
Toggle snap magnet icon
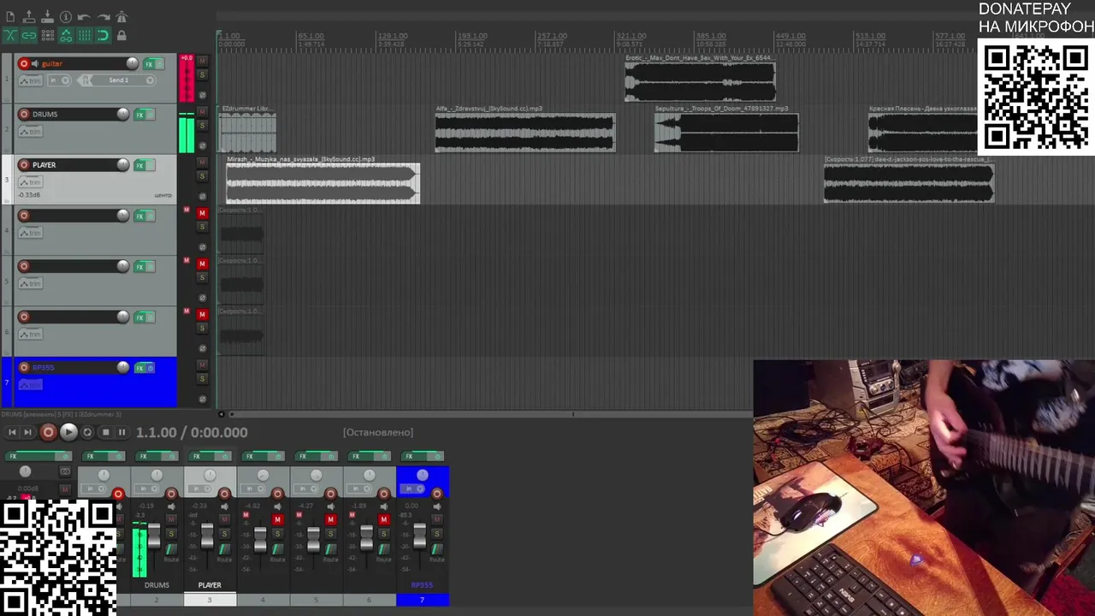click(x=103, y=36)
